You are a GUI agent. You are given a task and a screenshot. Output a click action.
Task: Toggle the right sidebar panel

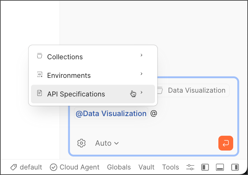[235, 167]
